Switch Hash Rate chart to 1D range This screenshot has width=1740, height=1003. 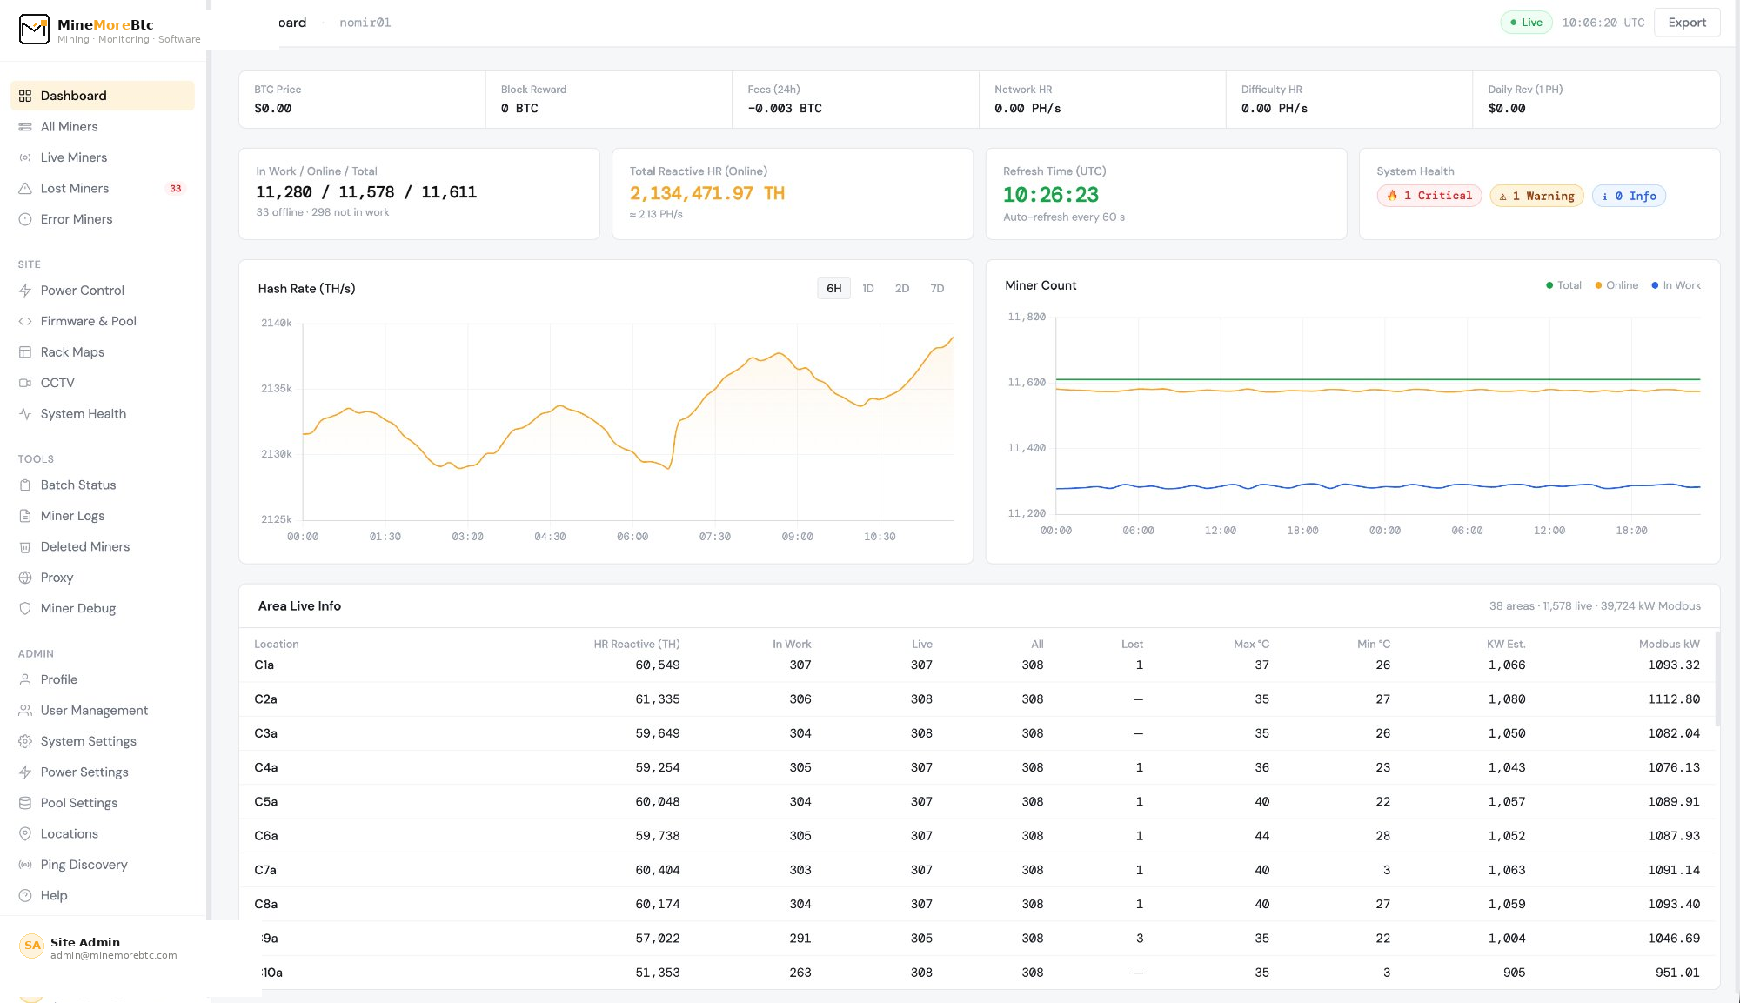point(867,288)
